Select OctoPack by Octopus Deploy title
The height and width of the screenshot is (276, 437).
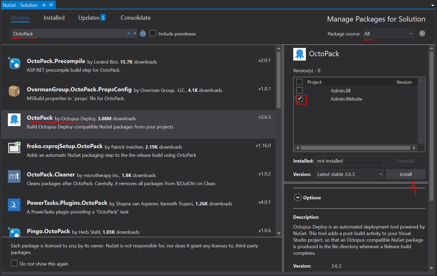tap(40, 118)
